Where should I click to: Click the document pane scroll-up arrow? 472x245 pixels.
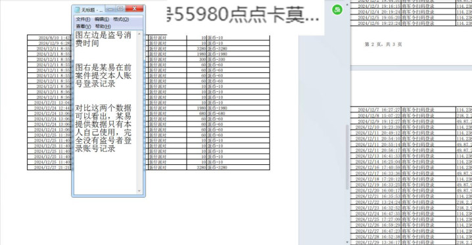tap(347, 5)
